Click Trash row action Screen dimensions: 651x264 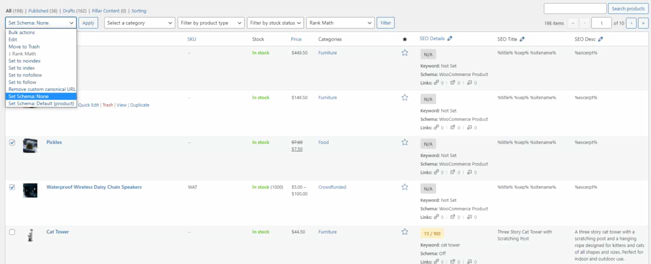coord(108,105)
